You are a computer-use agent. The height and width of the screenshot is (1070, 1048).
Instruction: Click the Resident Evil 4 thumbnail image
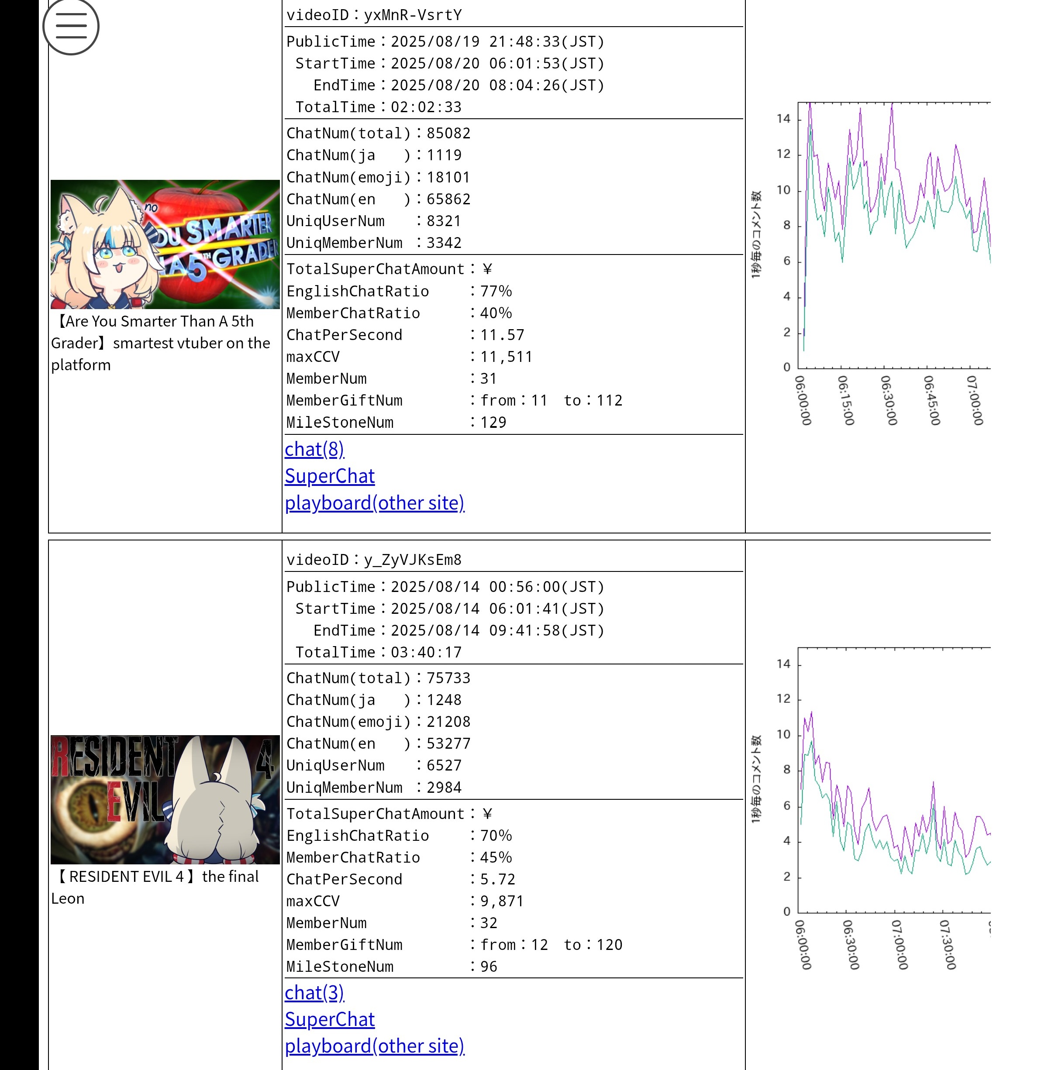[165, 799]
